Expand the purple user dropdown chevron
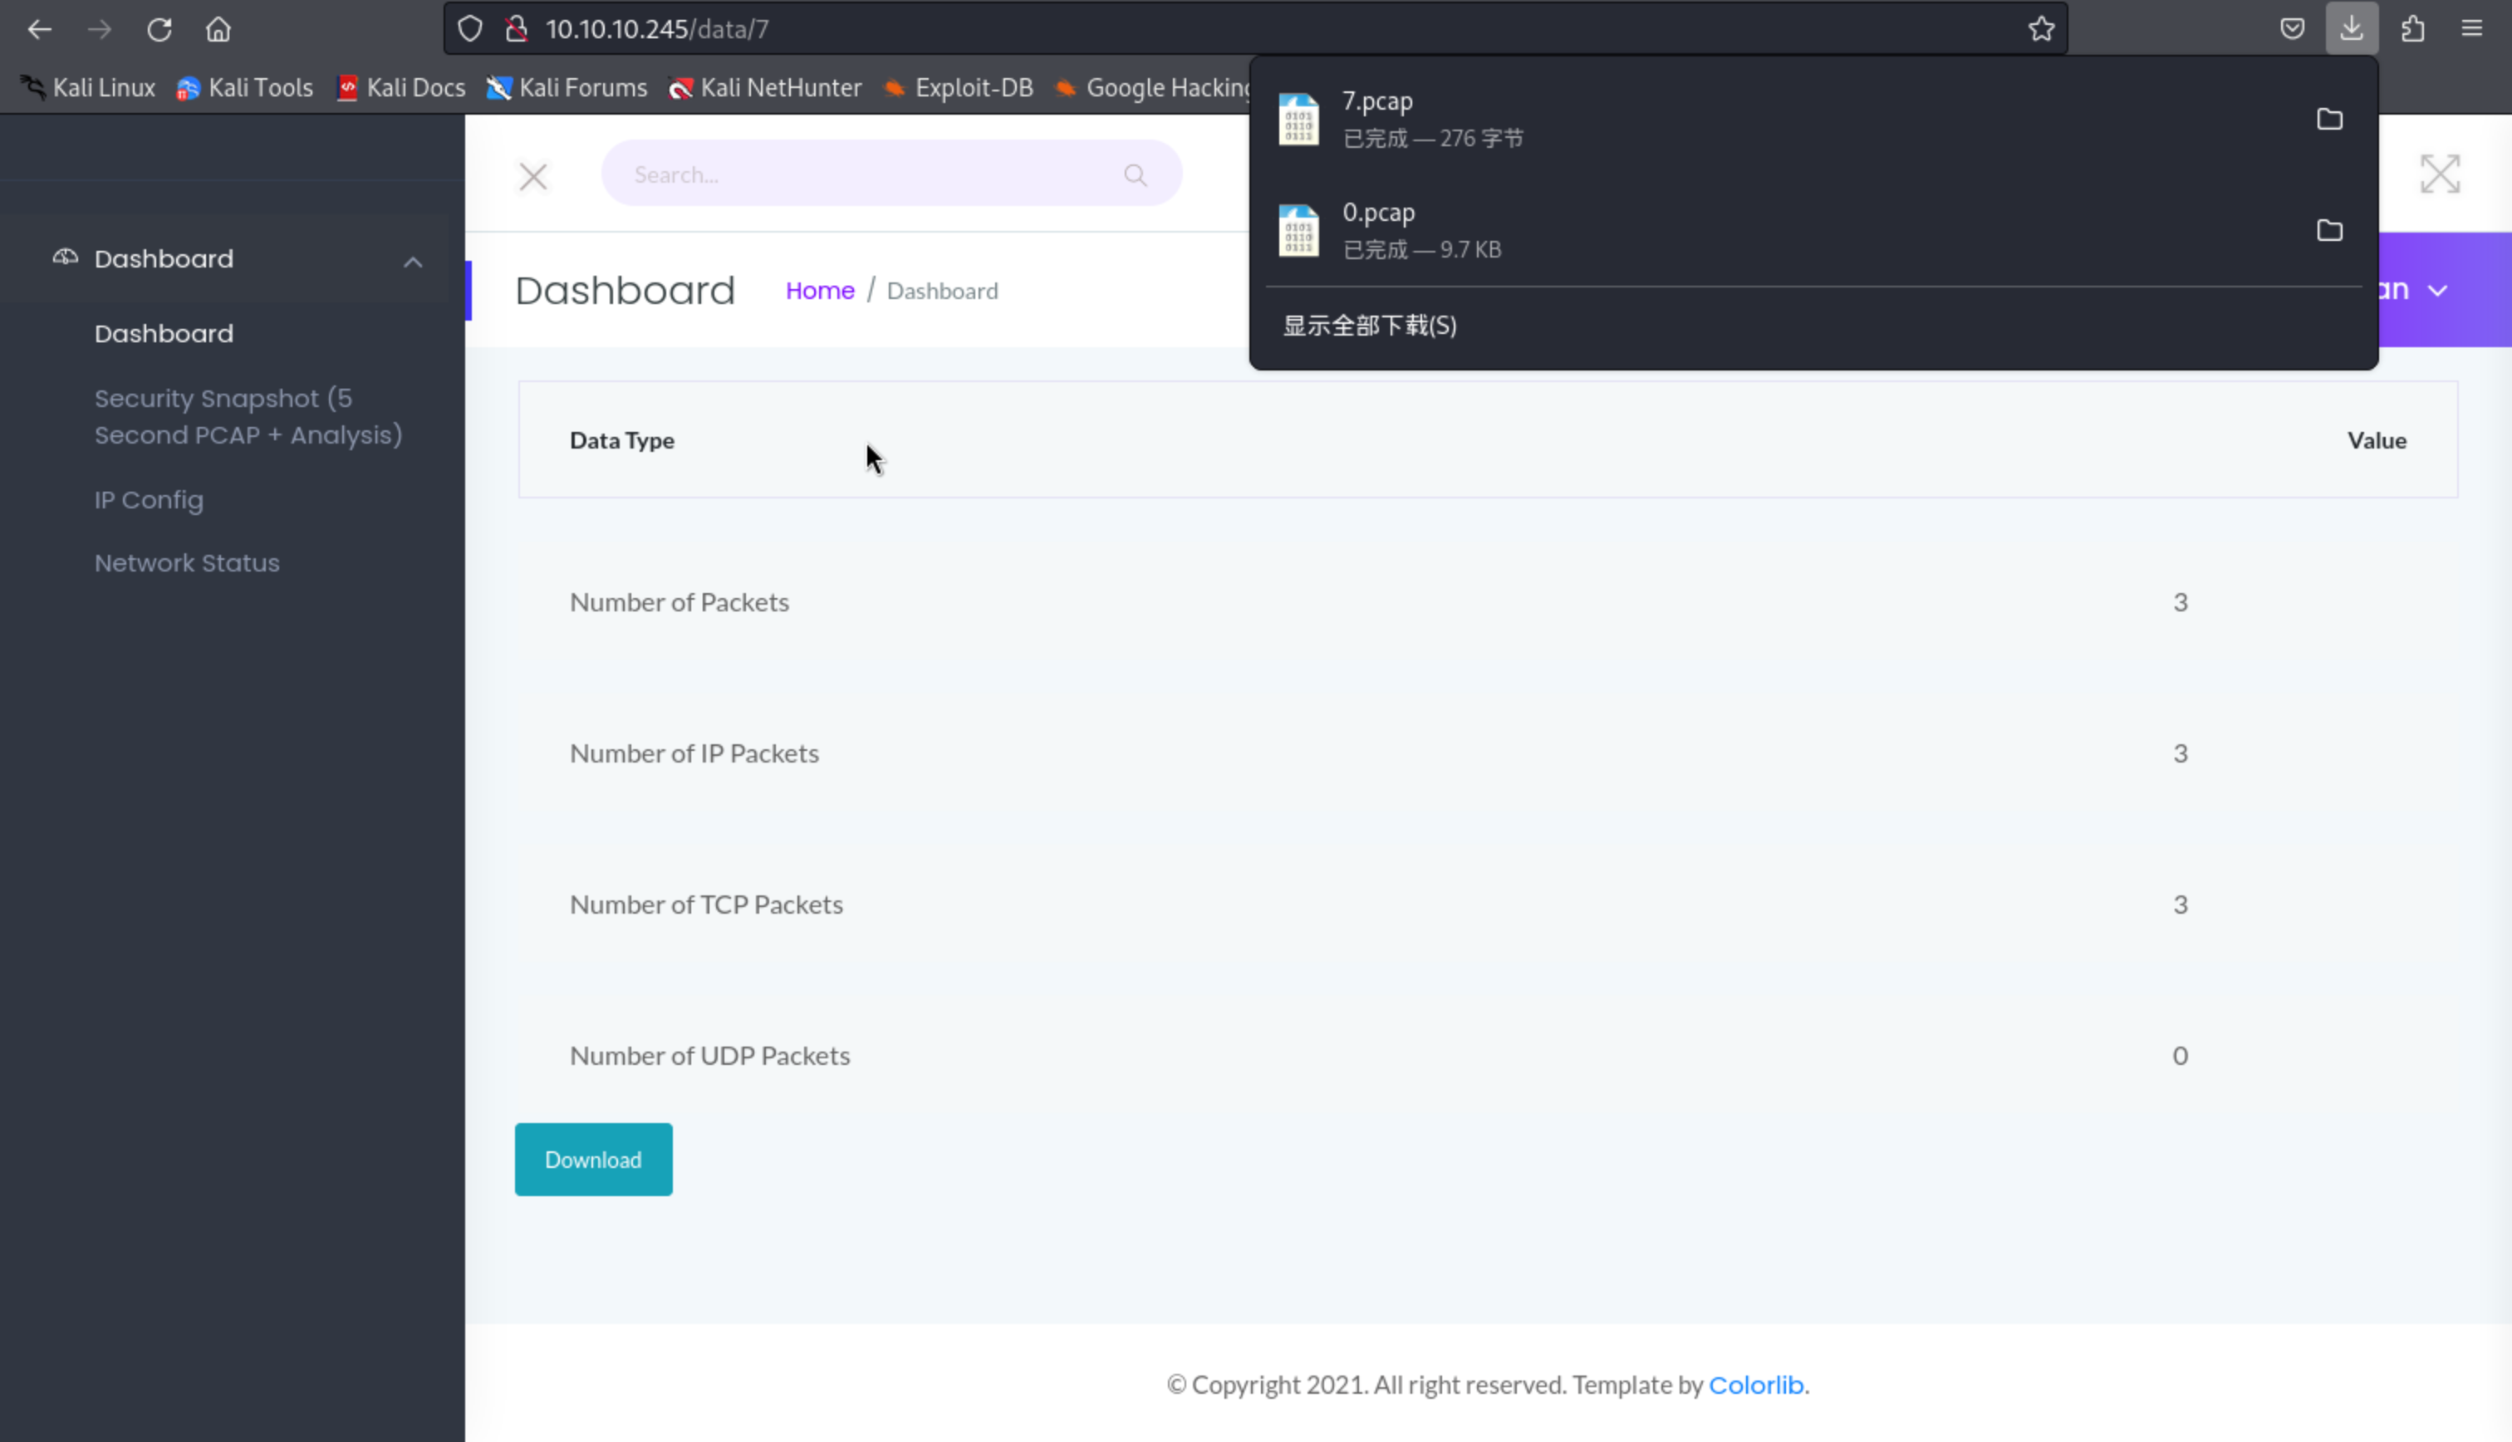 (2438, 292)
